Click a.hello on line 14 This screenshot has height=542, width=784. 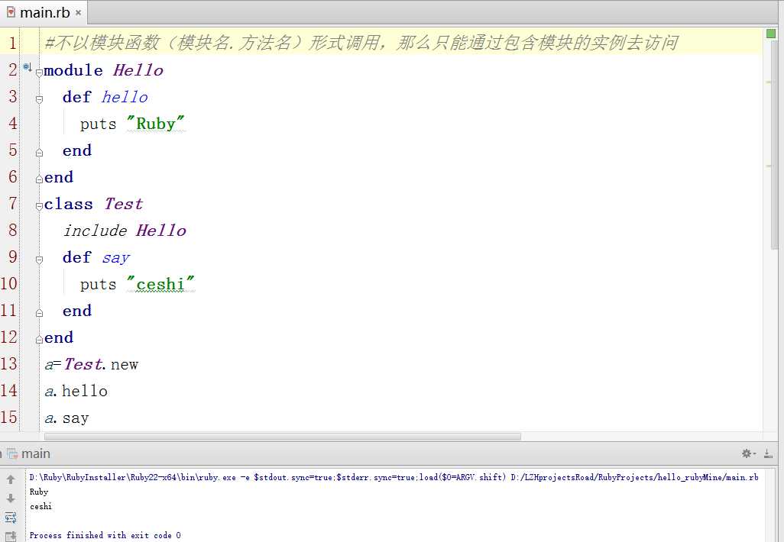pyautogui.click(x=76, y=391)
